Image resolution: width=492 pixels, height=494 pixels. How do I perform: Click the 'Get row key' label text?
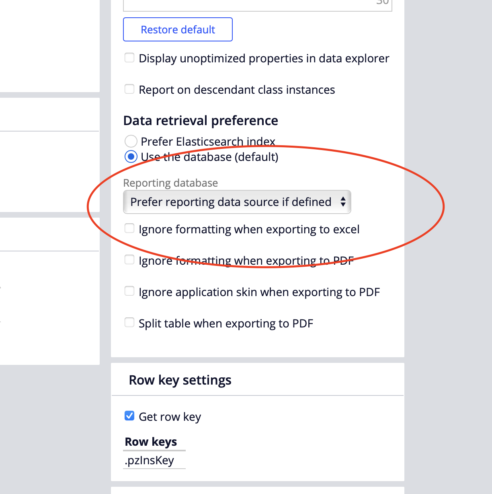[x=170, y=417]
